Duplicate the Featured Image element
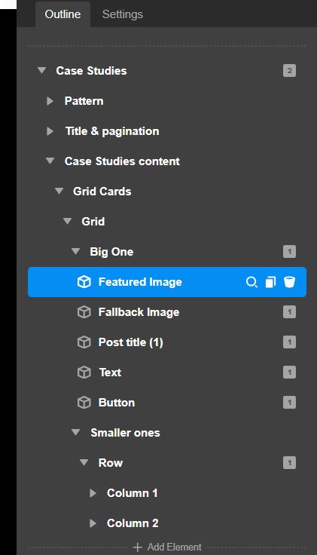The width and height of the screenshot is (317, 555). pos(270,282)
